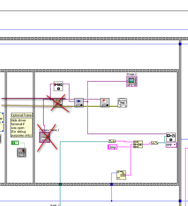Viewport: 188px width, 206px height.
Task: Click the Image 2 display indicator
Action: tap(132, 81)
